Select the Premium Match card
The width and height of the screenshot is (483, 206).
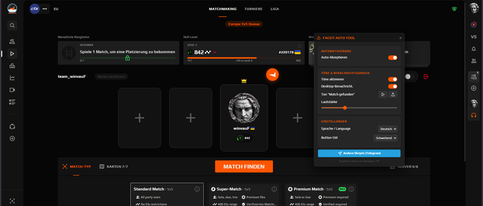click(x=321, y=195)
